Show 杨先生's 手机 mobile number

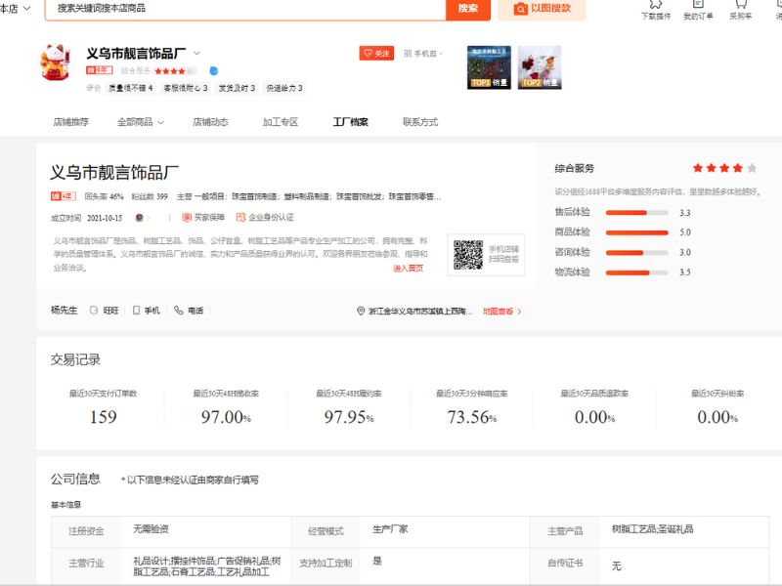click(x=147, y=311)
